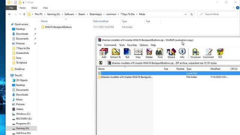This screenshot has width=240, height=135.
Task: Open the View tool in WinRAR
Action: tap(138, 53)
